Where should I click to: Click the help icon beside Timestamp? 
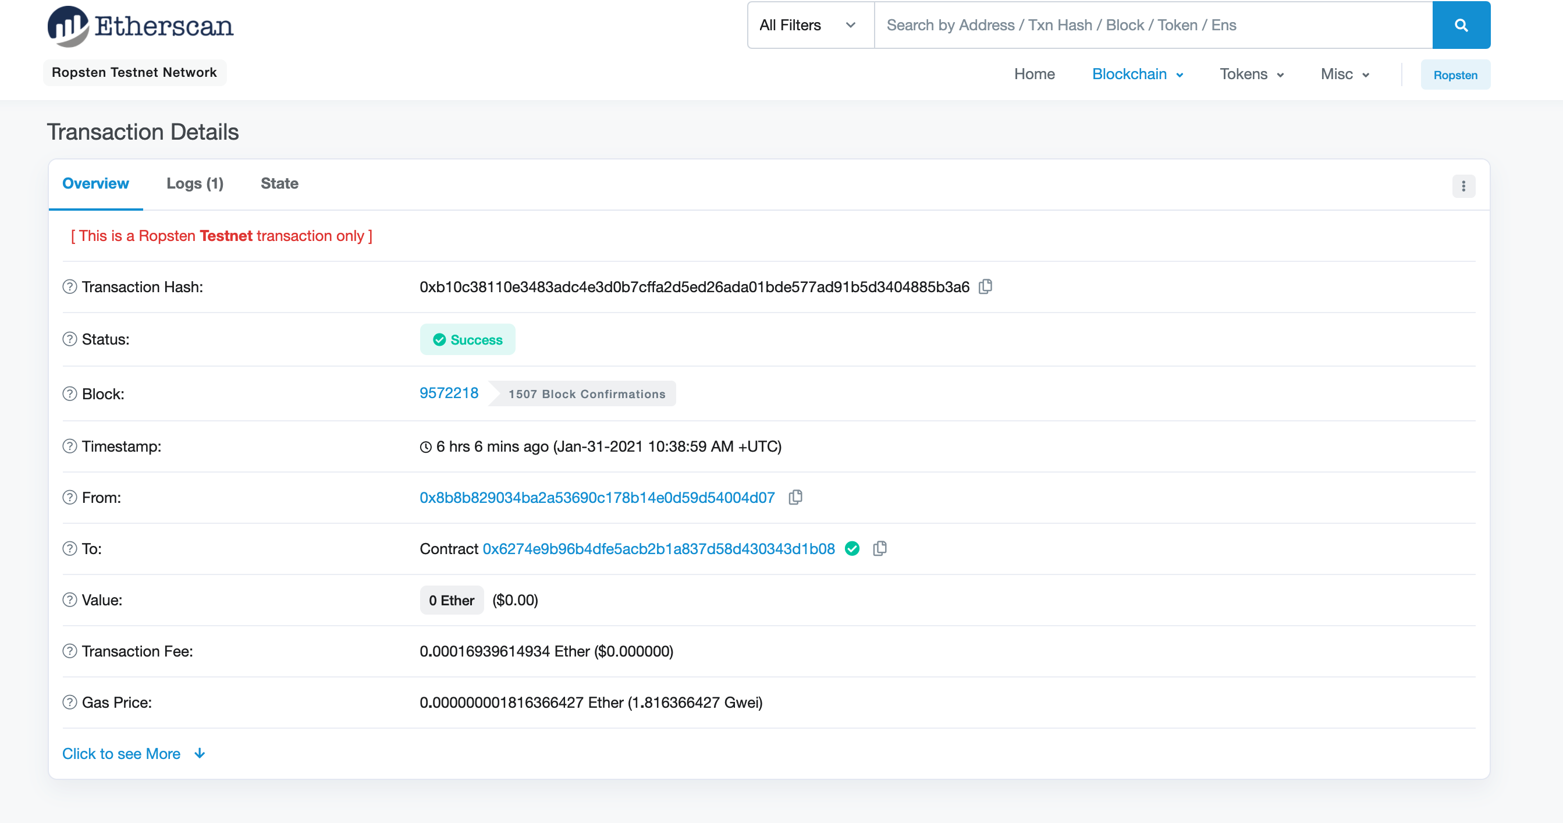pos(70,446)
